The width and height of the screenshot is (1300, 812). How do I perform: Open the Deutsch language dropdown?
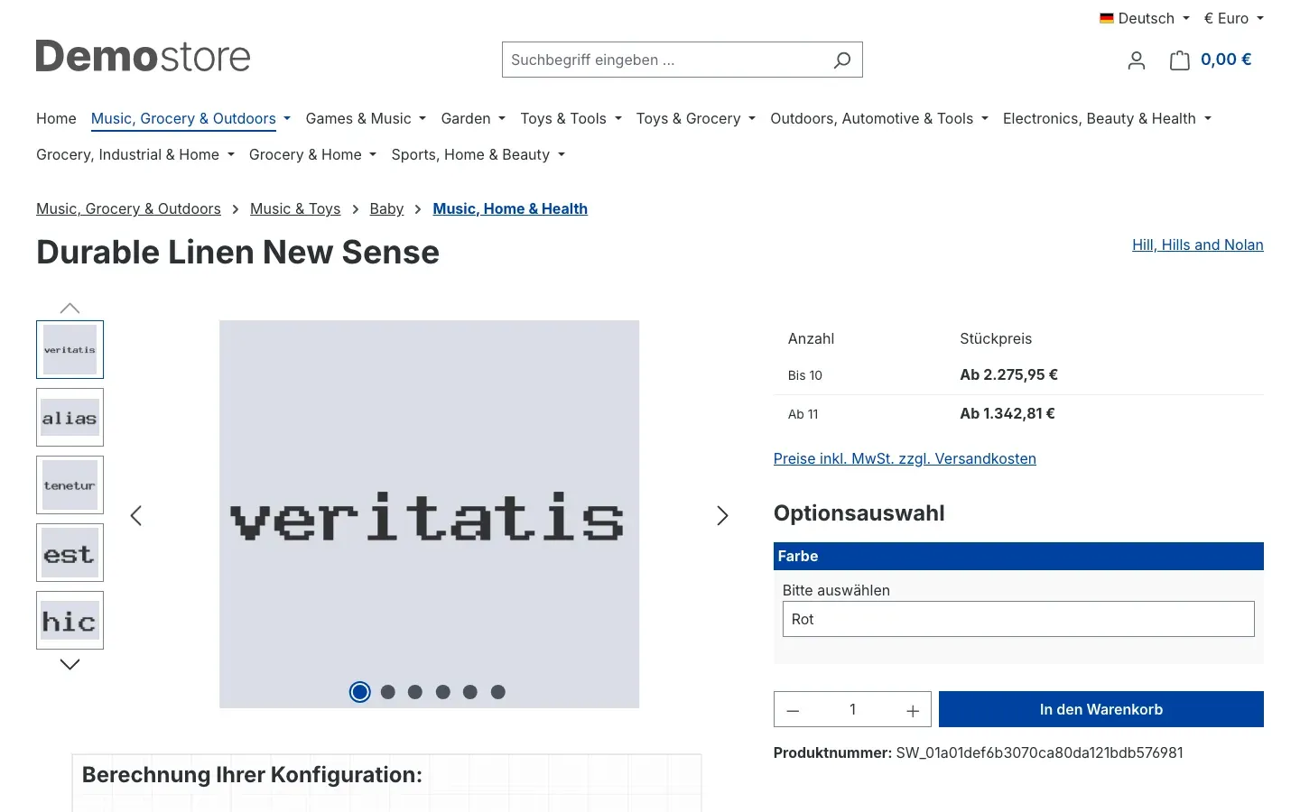(1145, 18)
